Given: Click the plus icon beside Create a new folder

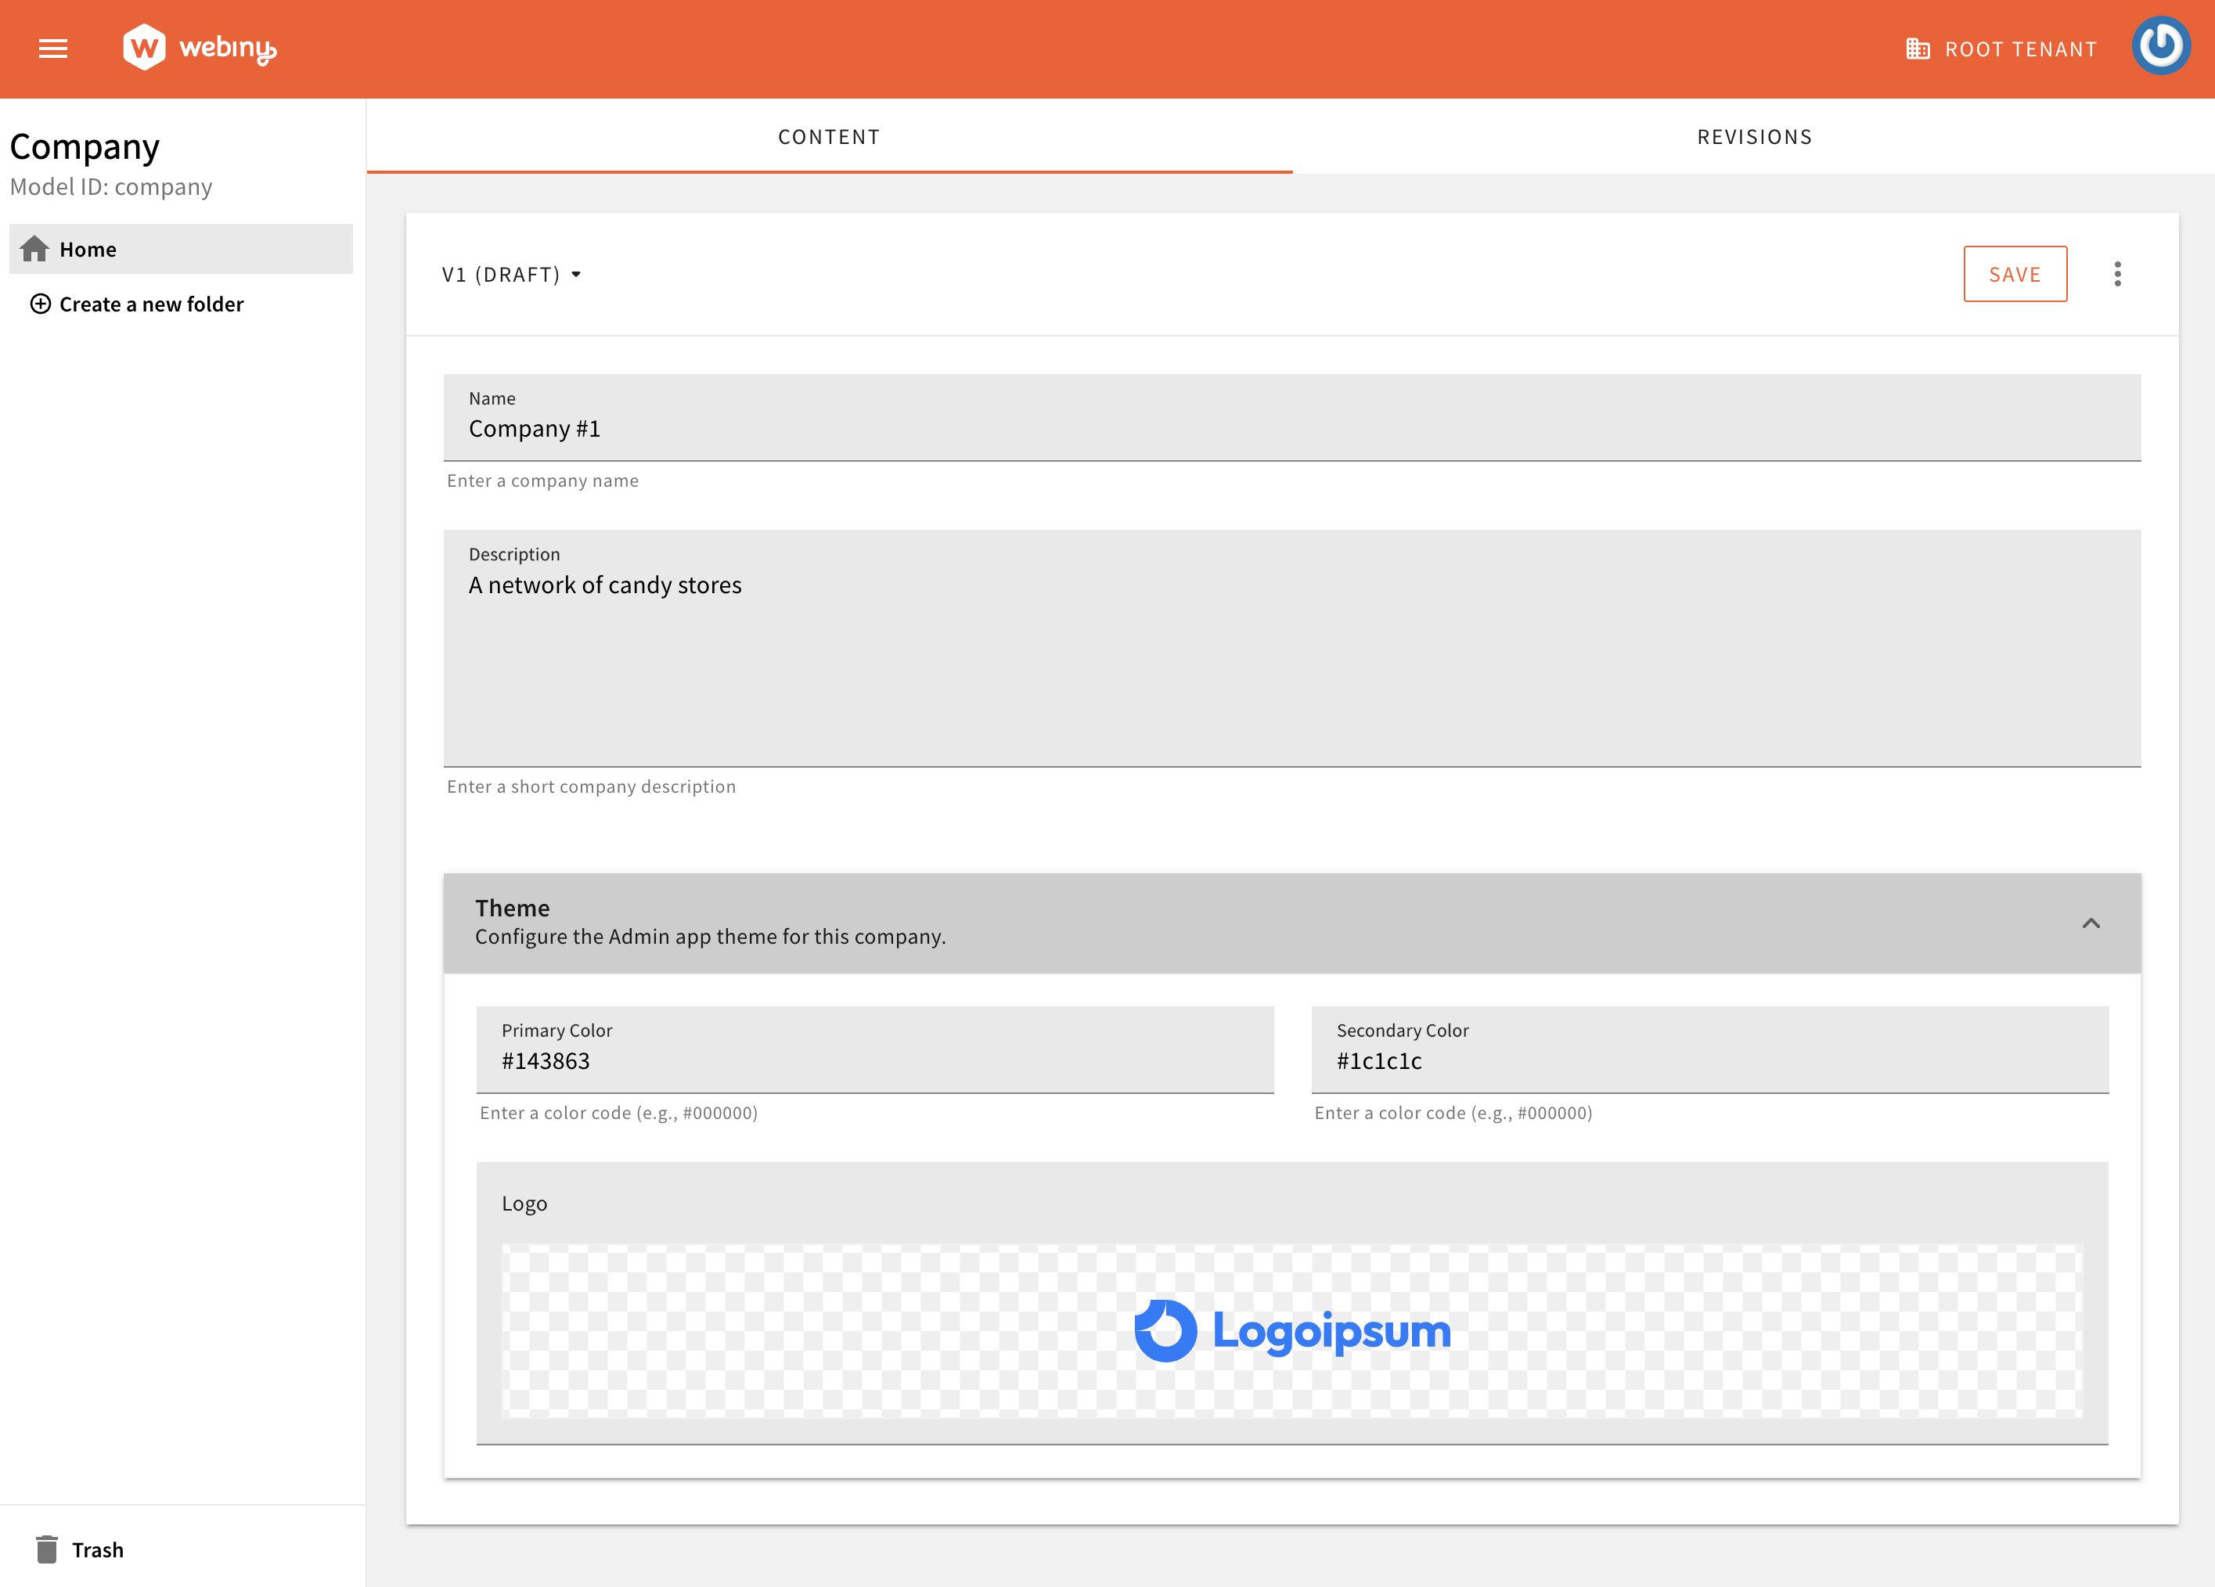Looking at the screenshot, I should click(40, 304).
